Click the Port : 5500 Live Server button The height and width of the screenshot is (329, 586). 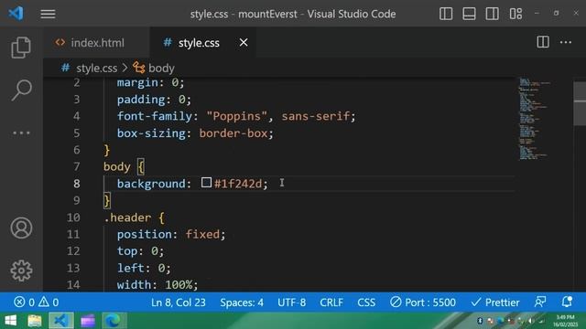(423, 302)
